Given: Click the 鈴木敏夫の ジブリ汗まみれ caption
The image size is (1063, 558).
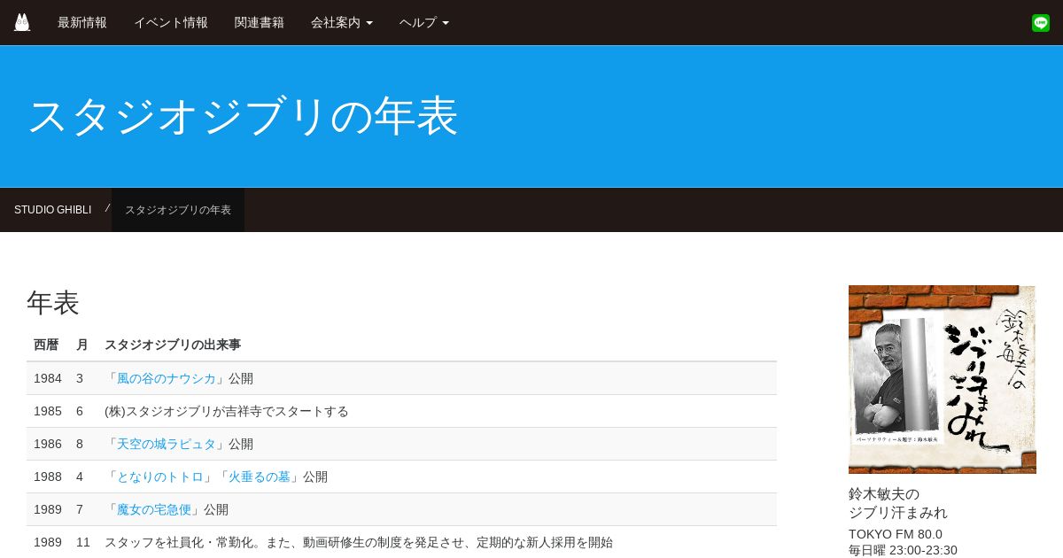Looking at the screenshot, I should point(898,503).
